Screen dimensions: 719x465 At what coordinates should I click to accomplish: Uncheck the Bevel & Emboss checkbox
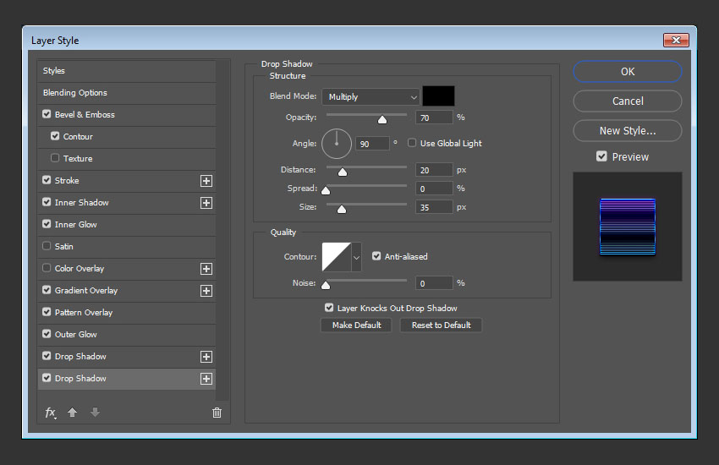click(x=47, y=114)
